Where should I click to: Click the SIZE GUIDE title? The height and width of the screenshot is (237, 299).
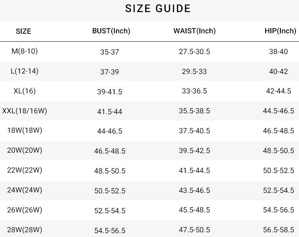[x=158, y=9]
